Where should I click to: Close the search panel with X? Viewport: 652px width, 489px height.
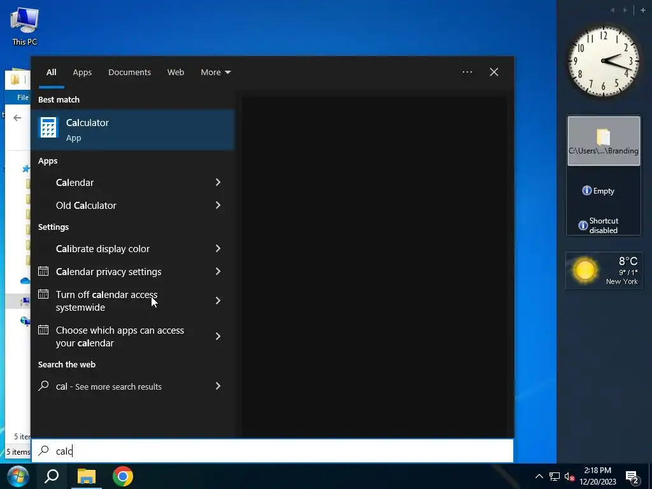point(493,72)
